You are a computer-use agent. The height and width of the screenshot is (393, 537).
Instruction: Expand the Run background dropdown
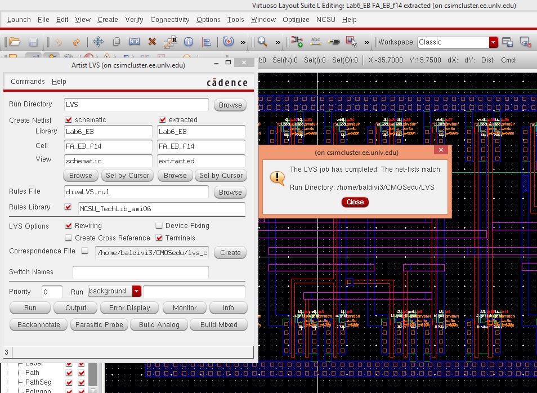click(137, 292)
